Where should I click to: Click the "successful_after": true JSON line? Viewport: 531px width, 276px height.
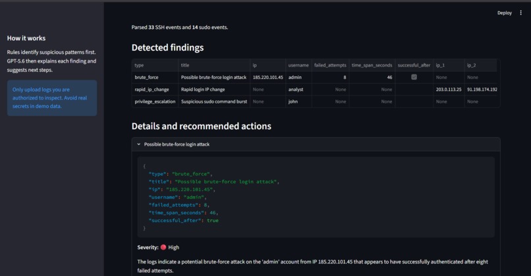click(x=184, y=221)
